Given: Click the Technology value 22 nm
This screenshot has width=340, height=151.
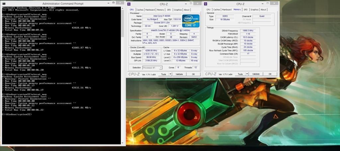Looking at the screenshot, I should [x=148, y=26].
